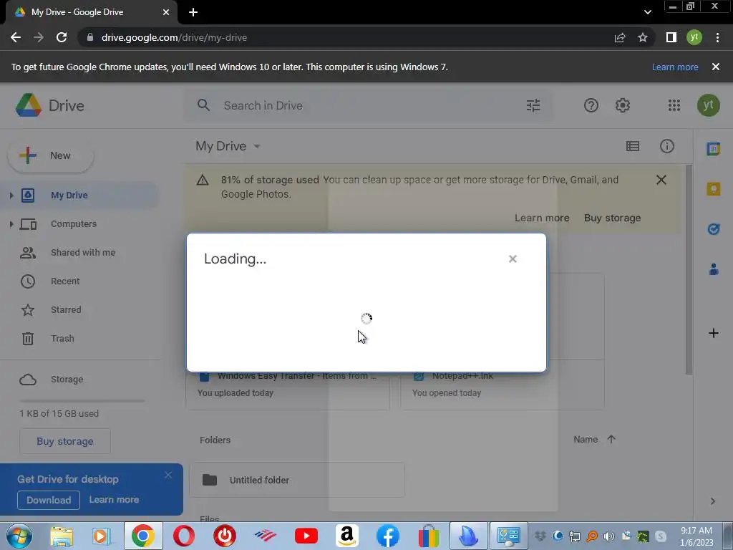This screenshot has width=733, height=550.
Task: Open Chrome three-dot menu
Action: [x=717, y=37]
